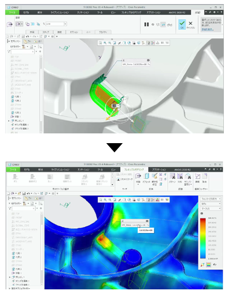
Task: Open the フォンミーゼス応力 result quantity dropdown
Action: [210, 199]
